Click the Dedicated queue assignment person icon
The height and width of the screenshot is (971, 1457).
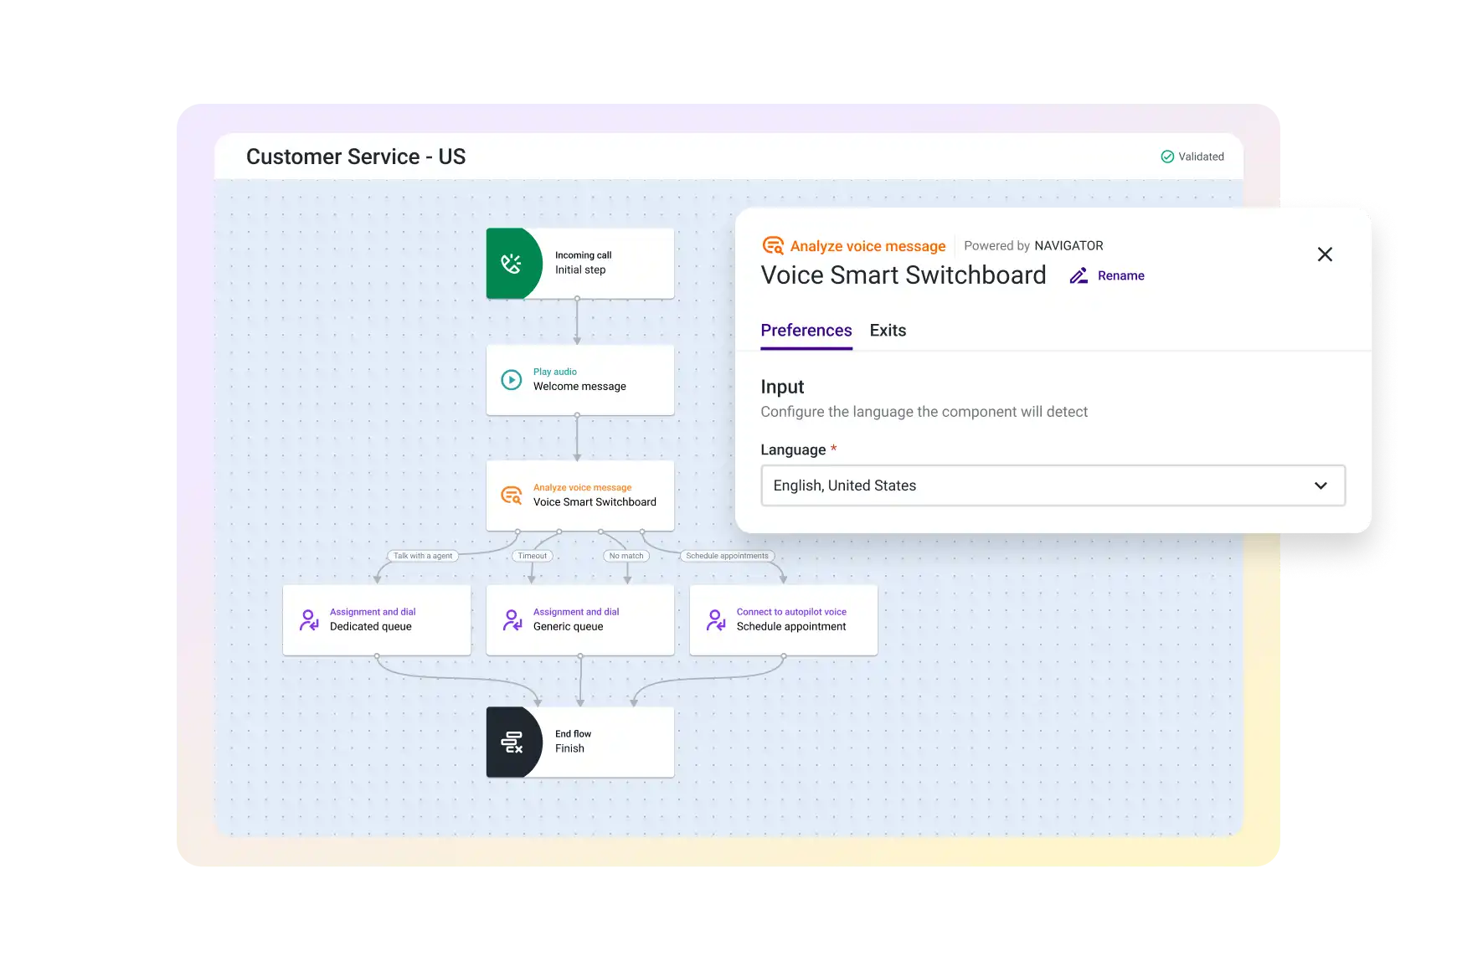coord(309,619)
